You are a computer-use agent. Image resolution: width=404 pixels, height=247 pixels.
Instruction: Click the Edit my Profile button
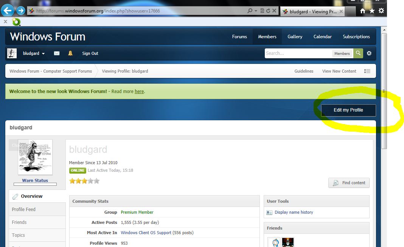pyautogui.click(x=348, y=110)
